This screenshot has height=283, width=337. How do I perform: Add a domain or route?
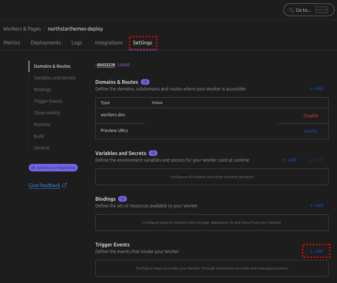pyautogui.click(x=316, y=89)
